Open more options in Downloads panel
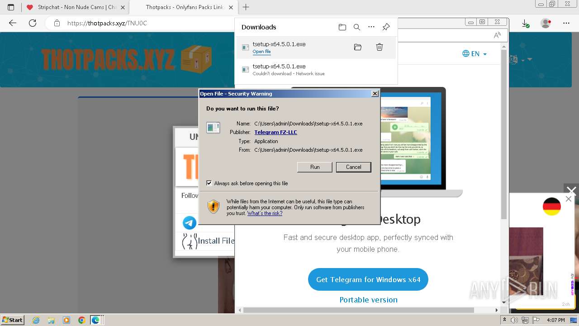579x326 pixels. tap(371, 27)
